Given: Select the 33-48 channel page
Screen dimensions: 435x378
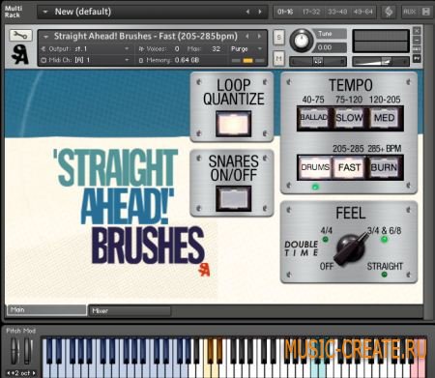Looking at the screenshot, I should pyautogui.click(x=337, y=12).
